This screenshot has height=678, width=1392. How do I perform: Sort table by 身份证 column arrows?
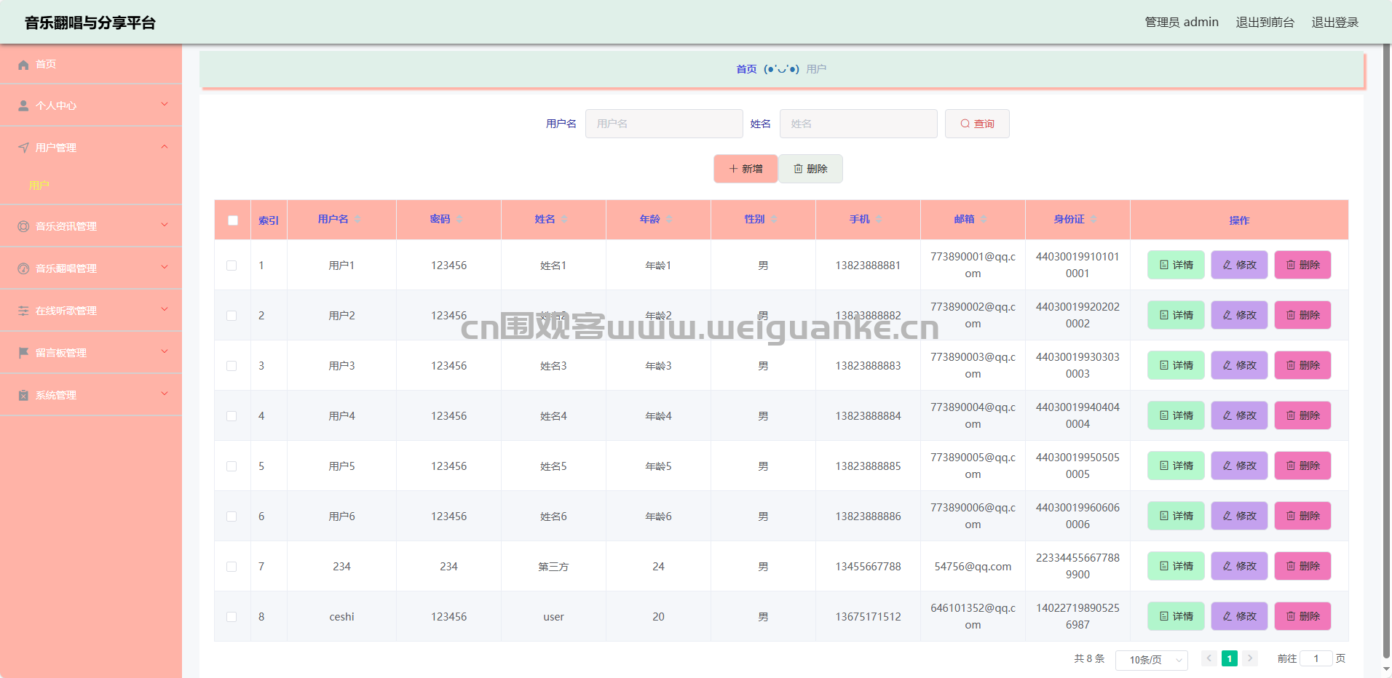[1094, 220]
